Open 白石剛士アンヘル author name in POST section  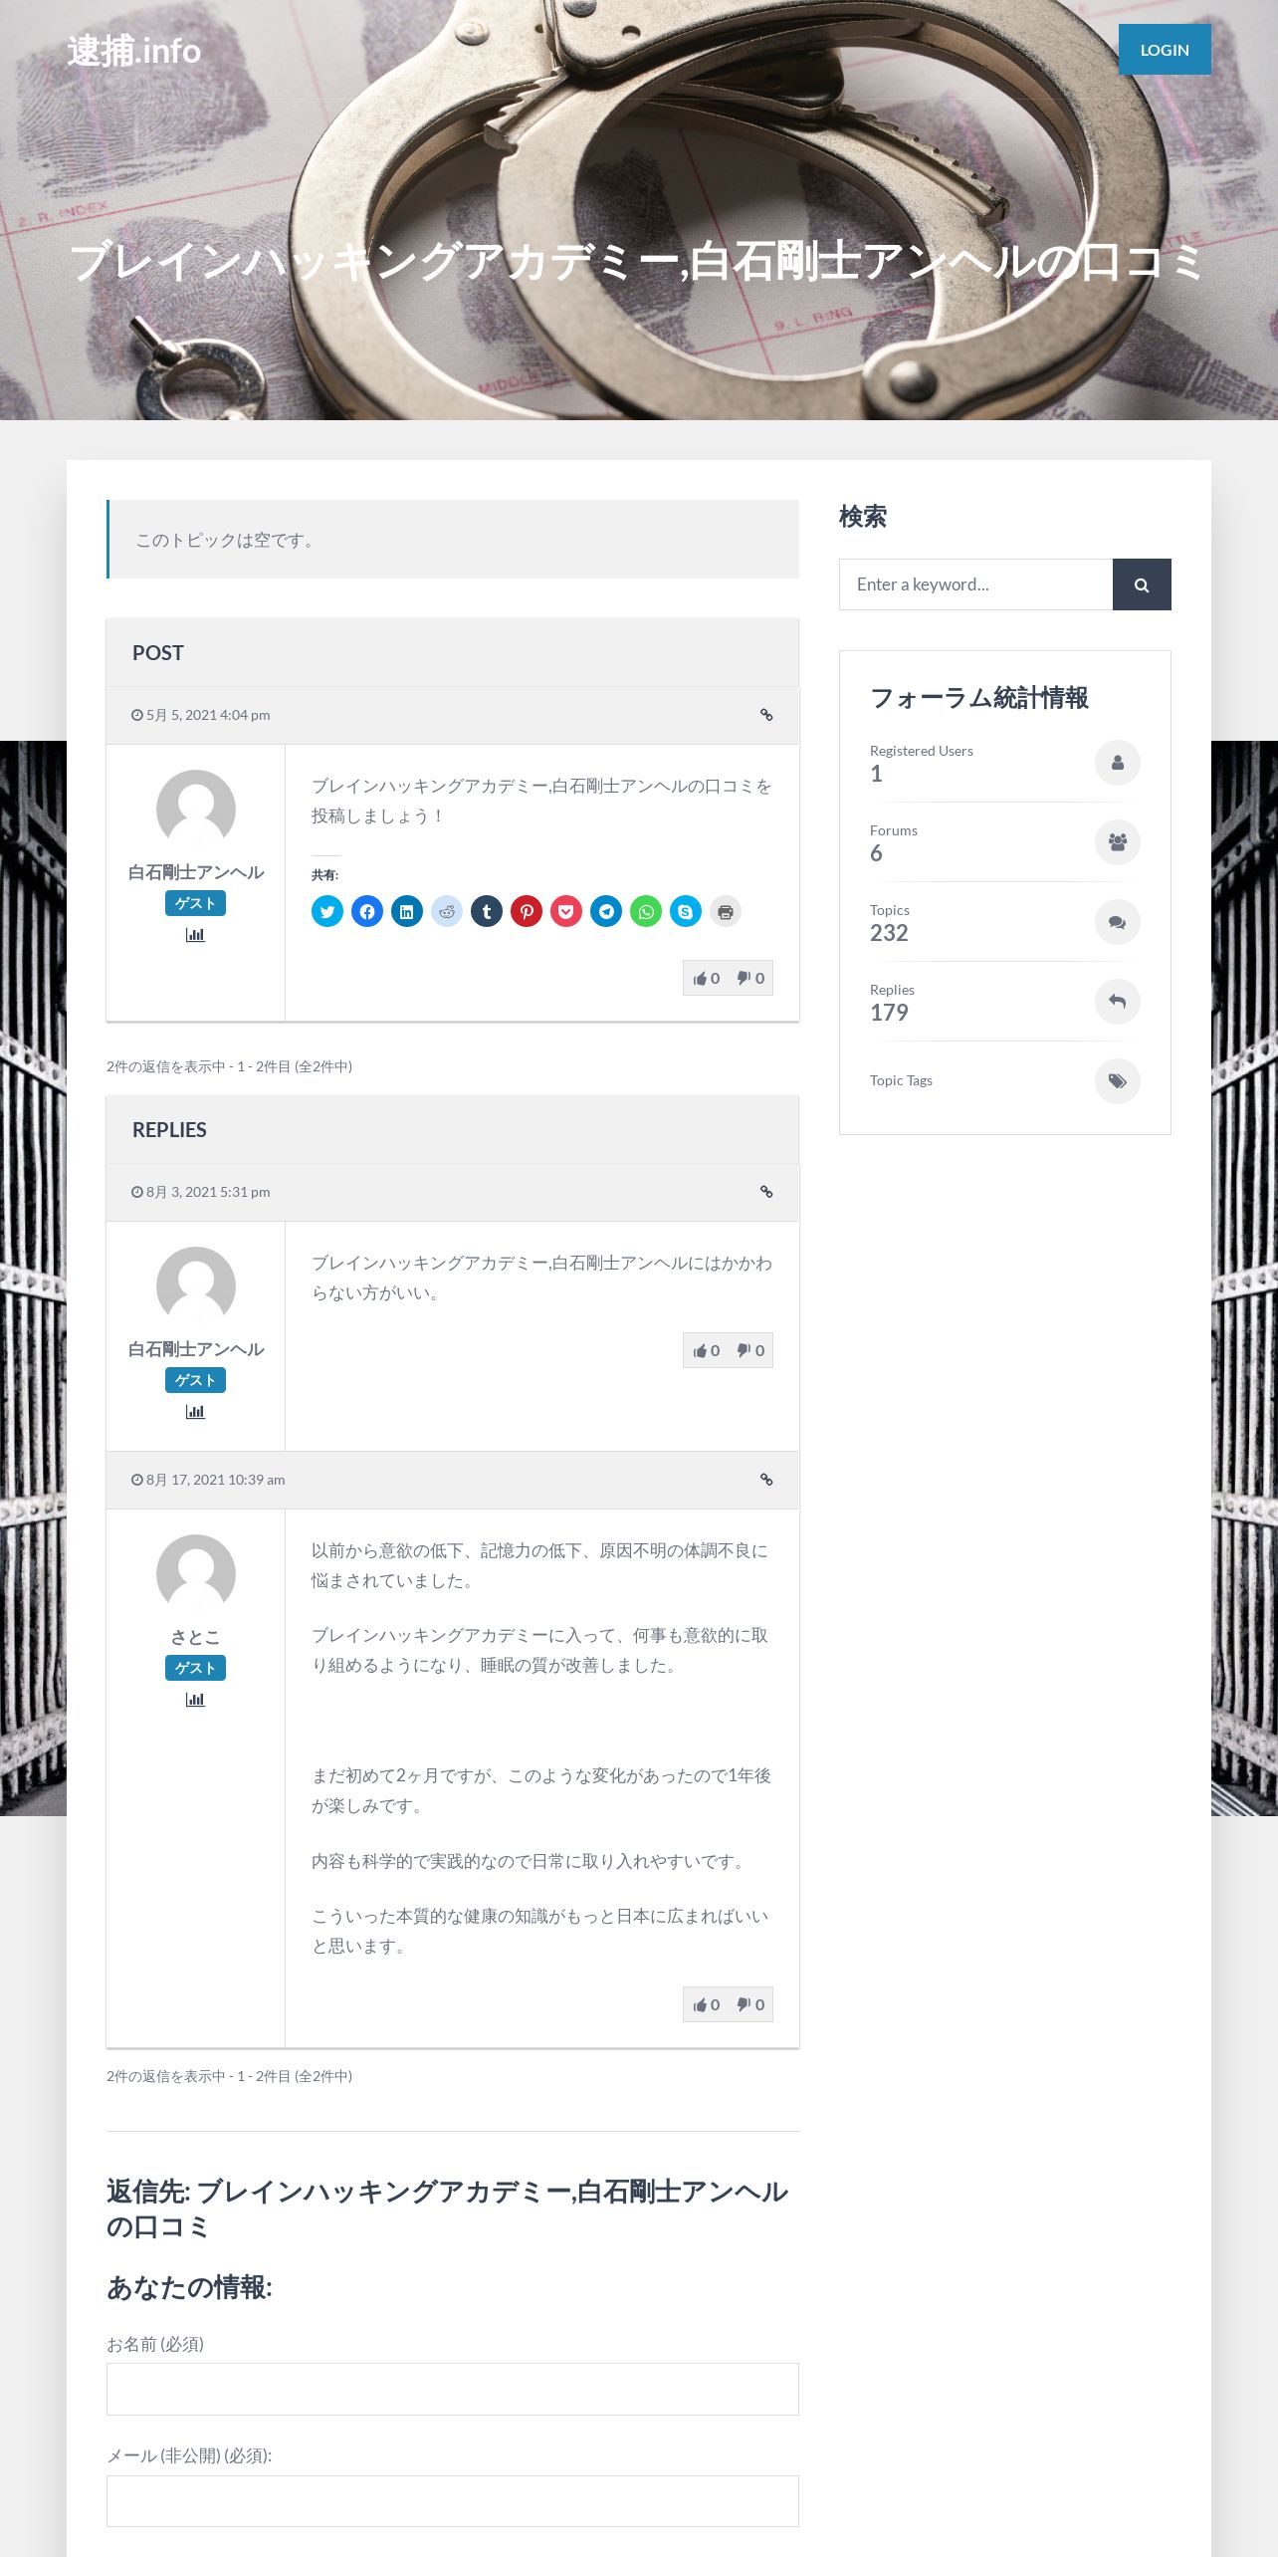click(x=196, y=872)
